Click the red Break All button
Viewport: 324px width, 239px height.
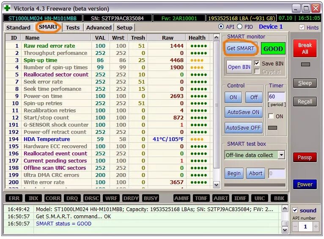click(x=305, y=49)
